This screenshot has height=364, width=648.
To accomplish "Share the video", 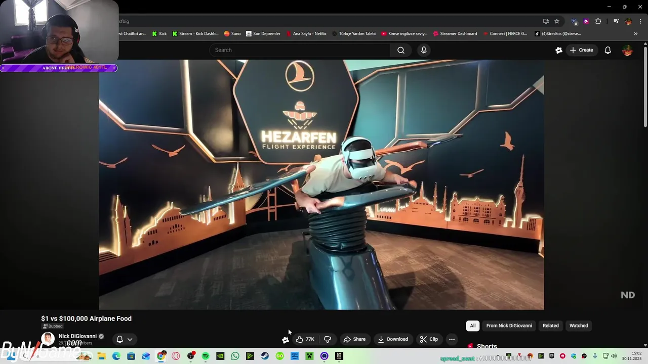I will tap(354, 339).
